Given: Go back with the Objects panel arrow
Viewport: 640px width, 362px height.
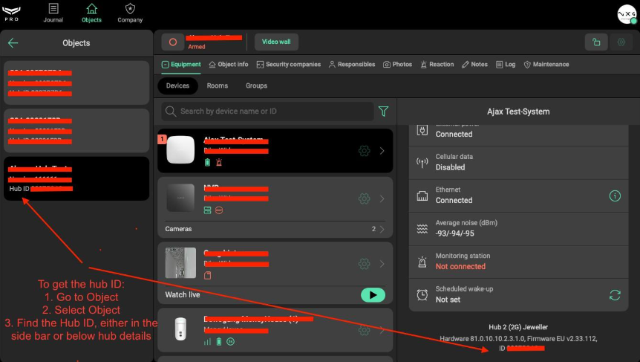Looking at the screenshot, I should 13,43.
